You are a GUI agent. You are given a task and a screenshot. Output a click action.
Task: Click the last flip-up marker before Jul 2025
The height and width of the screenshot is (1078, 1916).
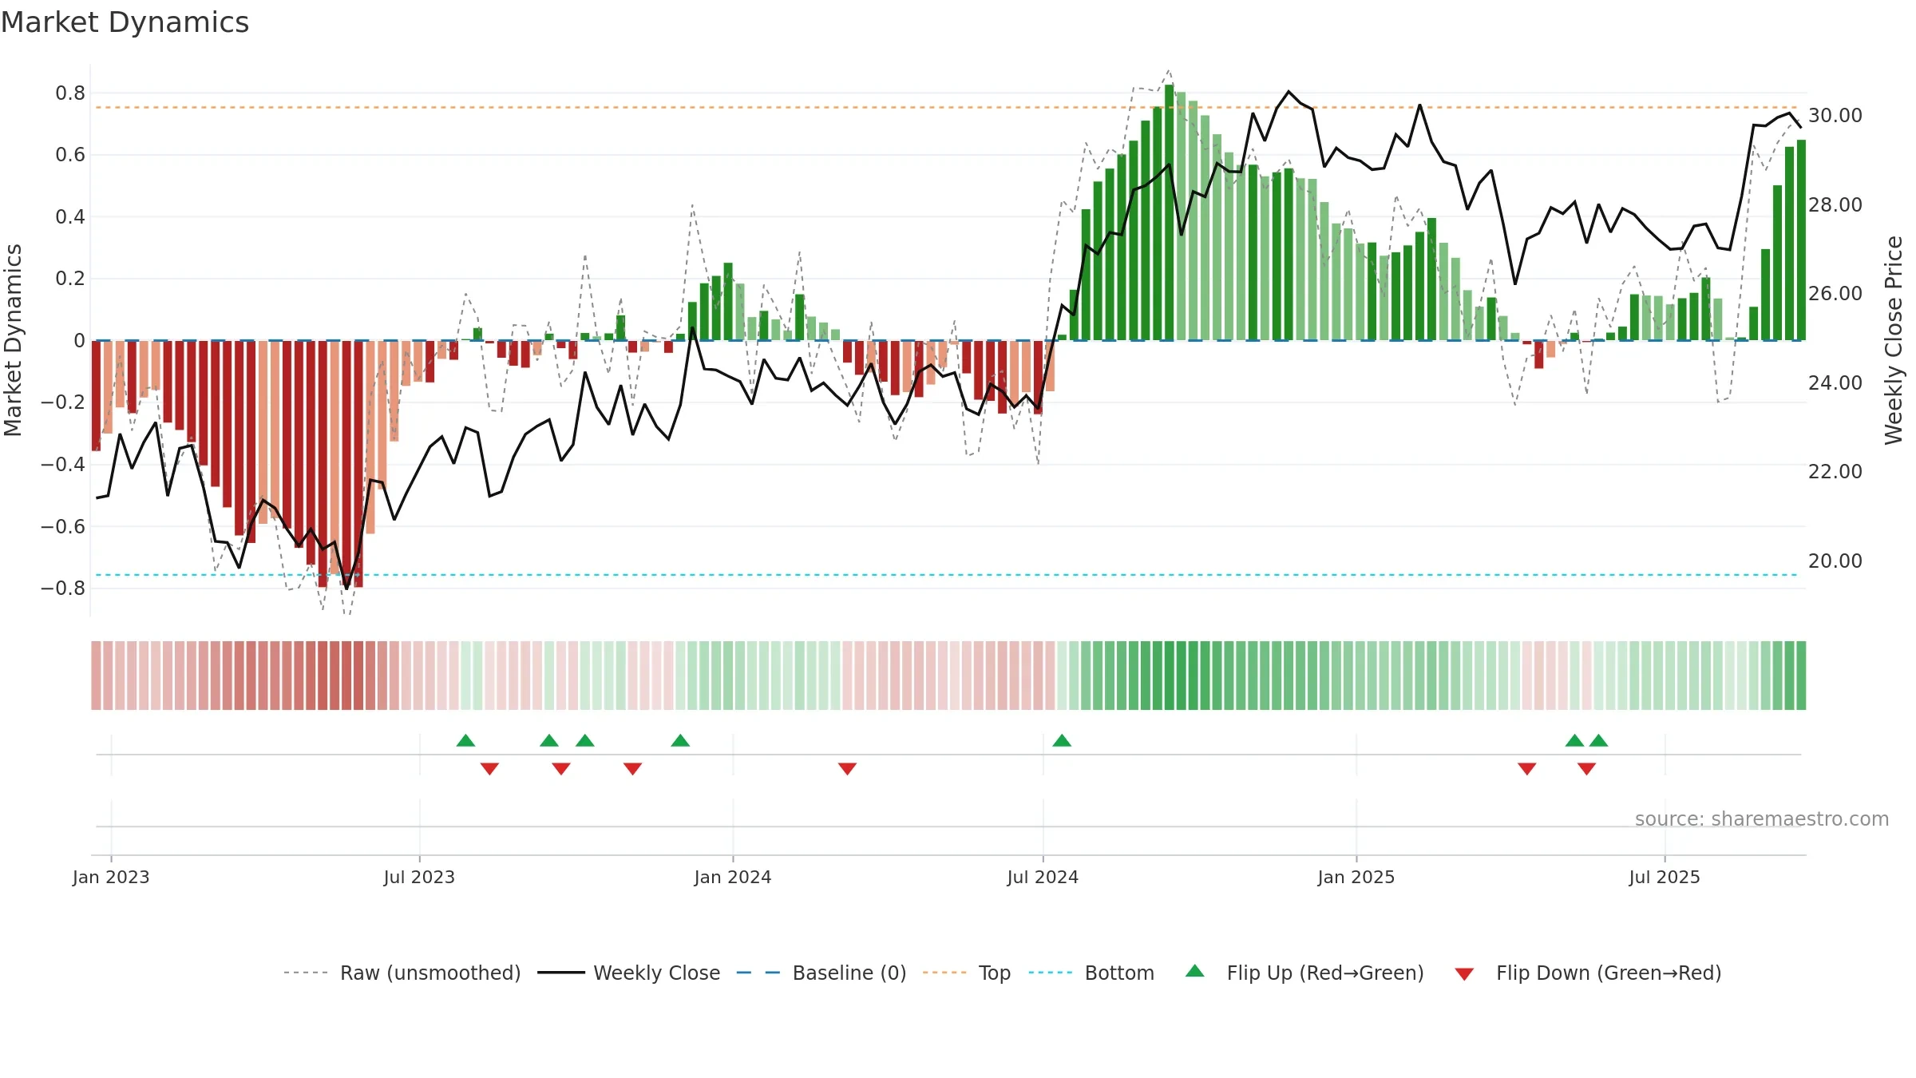[x=1598, y=740]
